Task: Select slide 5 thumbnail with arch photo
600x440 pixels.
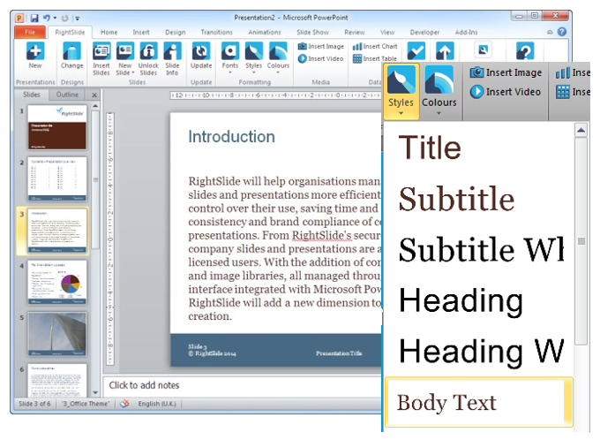Action: coord(57,334)
